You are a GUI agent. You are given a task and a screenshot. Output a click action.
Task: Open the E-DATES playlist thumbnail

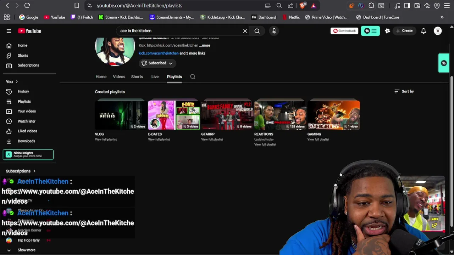[x=174, y=115]
